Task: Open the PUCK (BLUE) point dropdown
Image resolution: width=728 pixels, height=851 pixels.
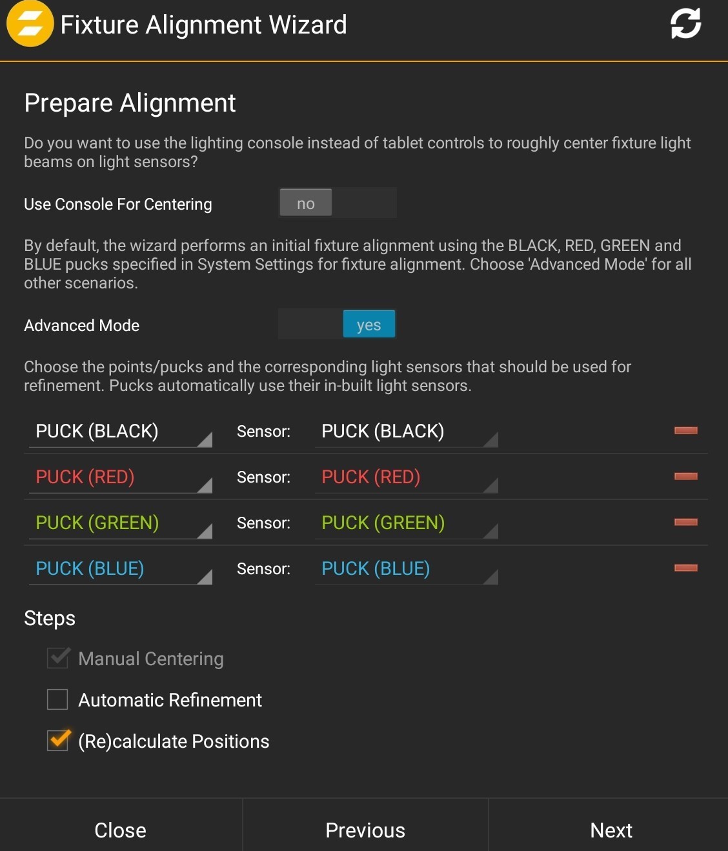Action: (121, 569)
